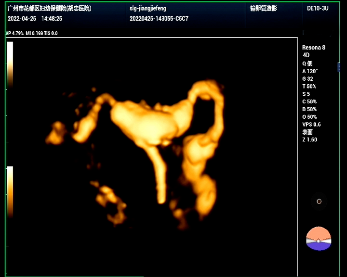Click the O 50% parameter

coord(309,117)
